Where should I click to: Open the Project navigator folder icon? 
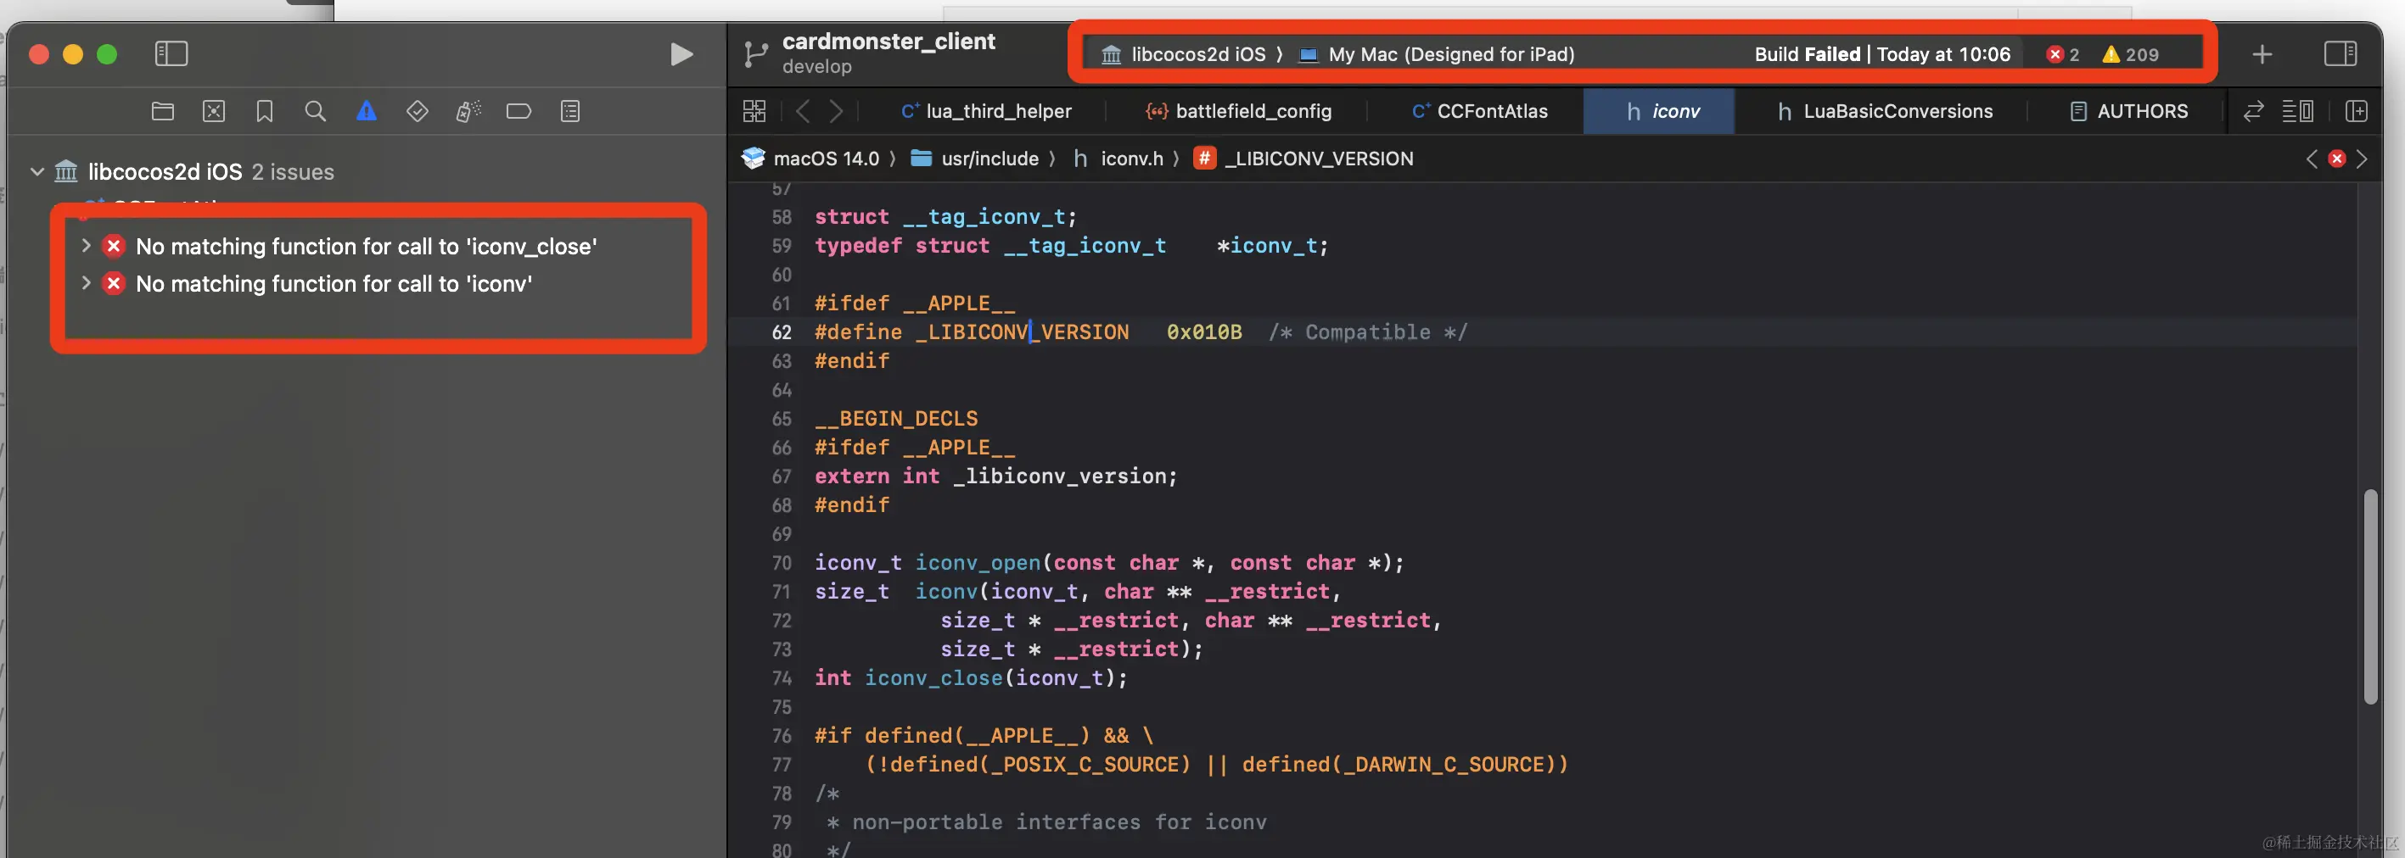162,111
